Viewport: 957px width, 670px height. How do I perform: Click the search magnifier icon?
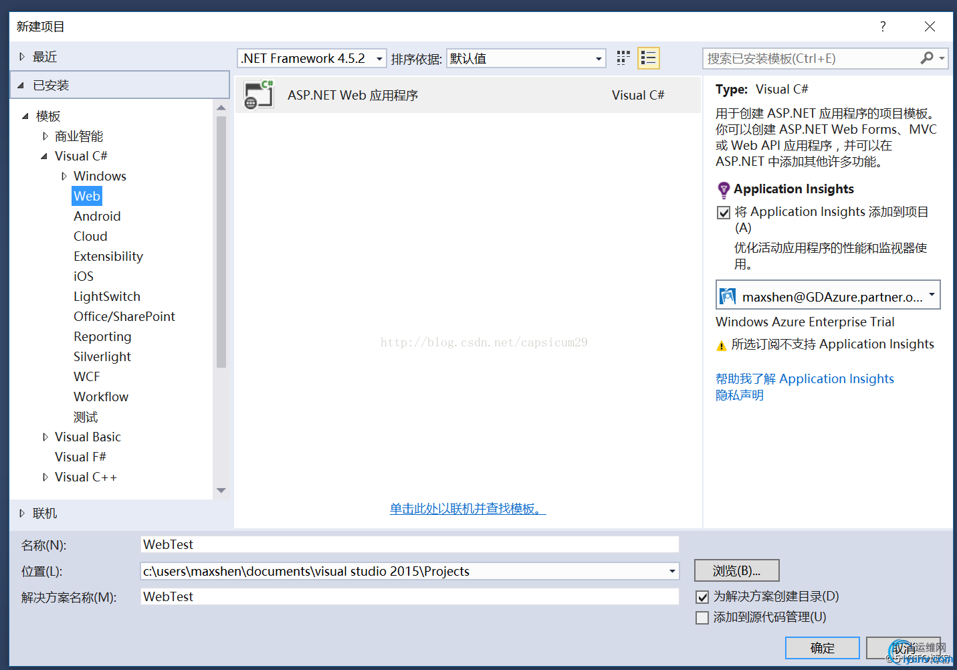click(x=926, y=58)
